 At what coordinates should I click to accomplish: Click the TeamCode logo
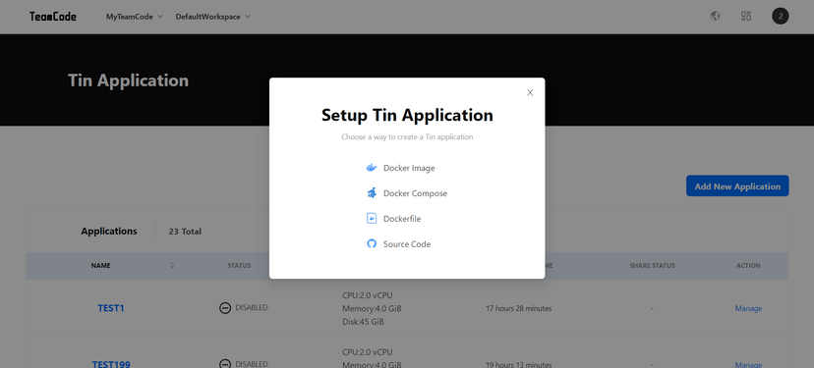point(53,17)
